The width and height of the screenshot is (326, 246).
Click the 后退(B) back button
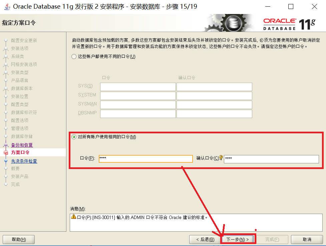tap(205, 240)
